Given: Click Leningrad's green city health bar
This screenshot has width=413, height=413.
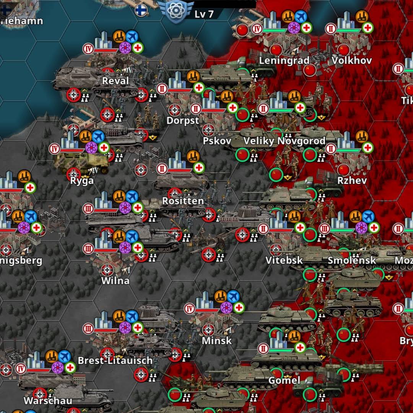Looking at the screenshot, I should (x=274, y=31).
